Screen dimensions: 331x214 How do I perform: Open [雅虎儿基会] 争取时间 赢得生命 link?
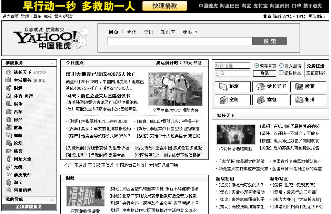pyautogui.click(x=96, y=155)
